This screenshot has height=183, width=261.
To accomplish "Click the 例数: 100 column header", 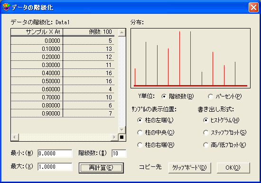I will pos(89,32).
